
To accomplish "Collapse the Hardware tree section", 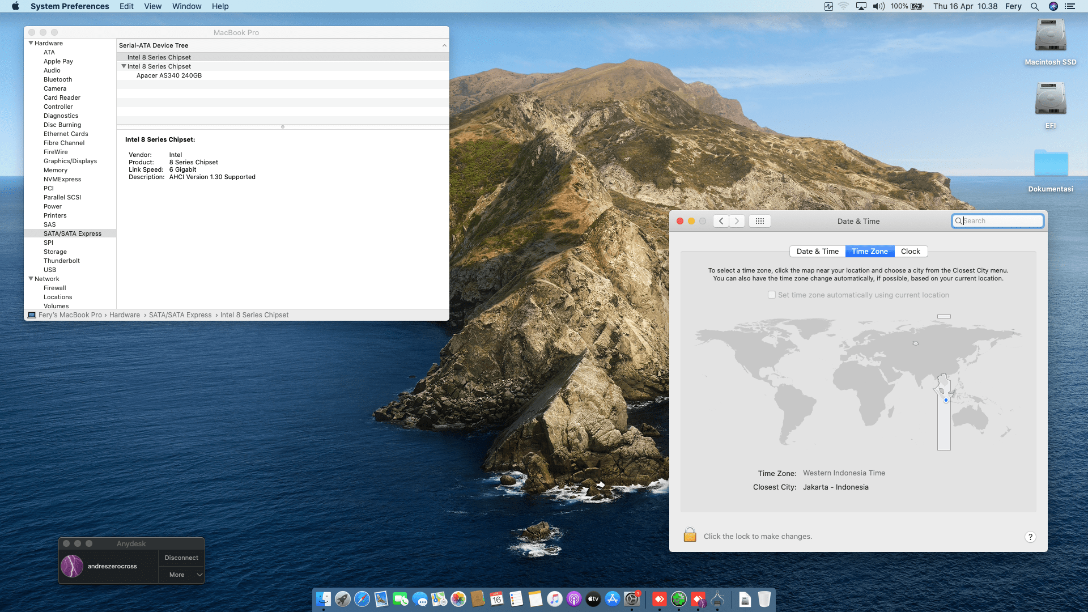I will [31, 43].
